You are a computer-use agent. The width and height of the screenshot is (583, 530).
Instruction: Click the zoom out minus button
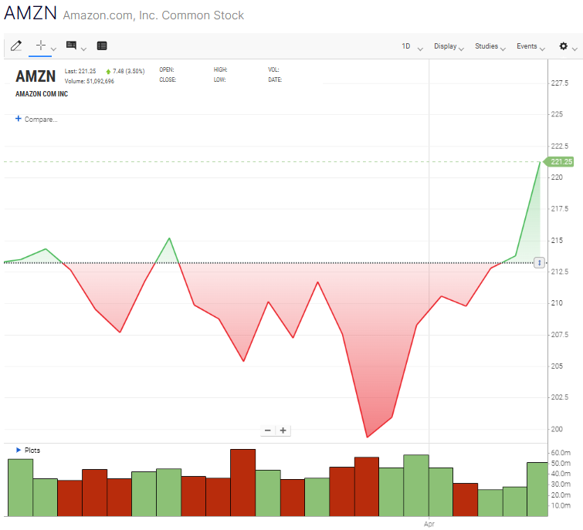pyautogui.click(x=268, y=430)
